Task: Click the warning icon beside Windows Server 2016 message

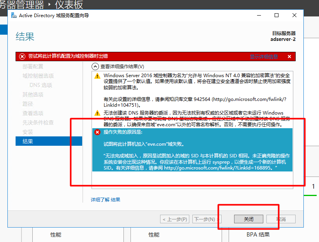Action: tap(97, 76)
